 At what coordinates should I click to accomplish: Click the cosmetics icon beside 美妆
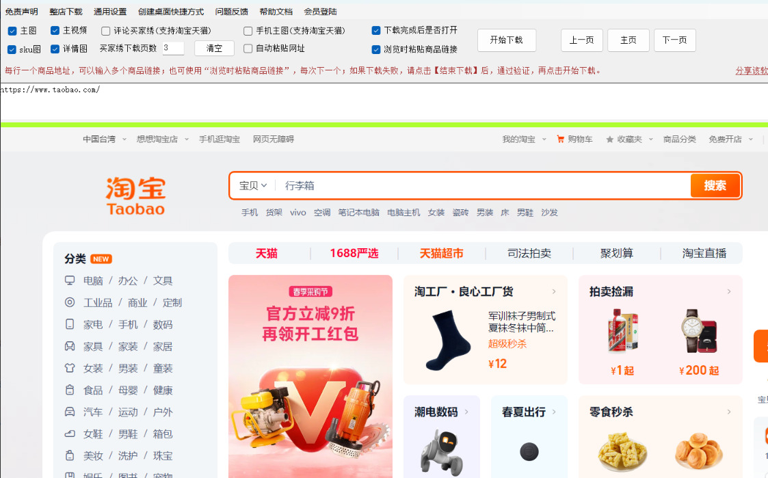pyautogui.click(x=70, y=455)
